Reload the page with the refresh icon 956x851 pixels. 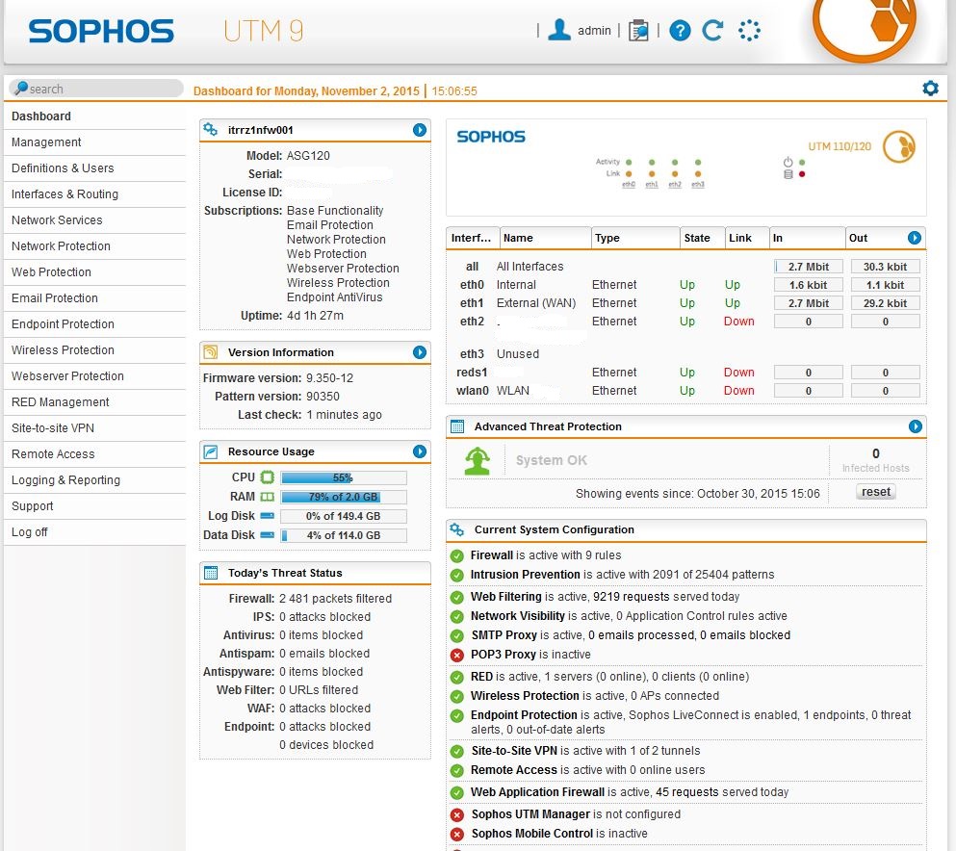pyautogui.click(x=712, y=30)
